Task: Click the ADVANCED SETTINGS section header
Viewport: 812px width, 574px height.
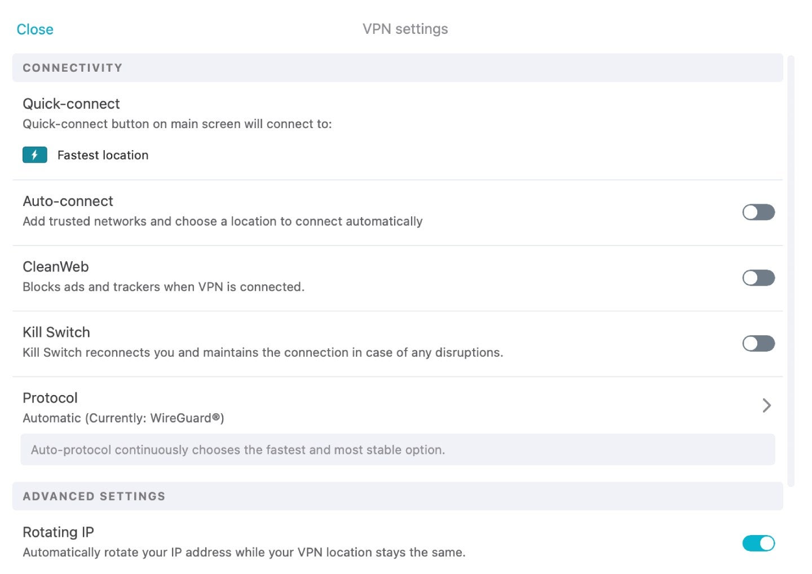Action: tap(398, 496)
